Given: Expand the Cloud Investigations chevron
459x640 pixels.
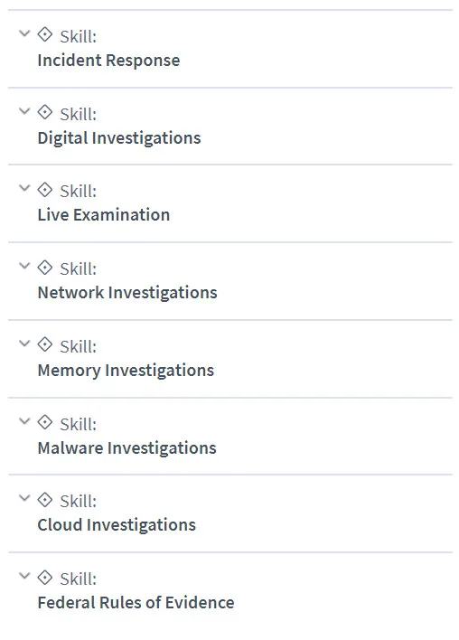Looking at the screenshot, I should pos(25,497).
